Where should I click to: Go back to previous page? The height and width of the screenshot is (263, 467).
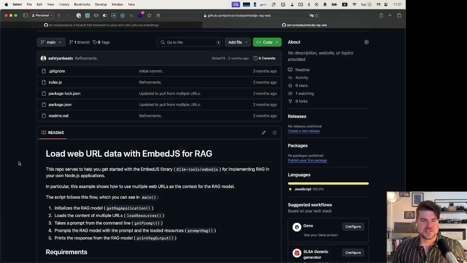click(59, 15)
